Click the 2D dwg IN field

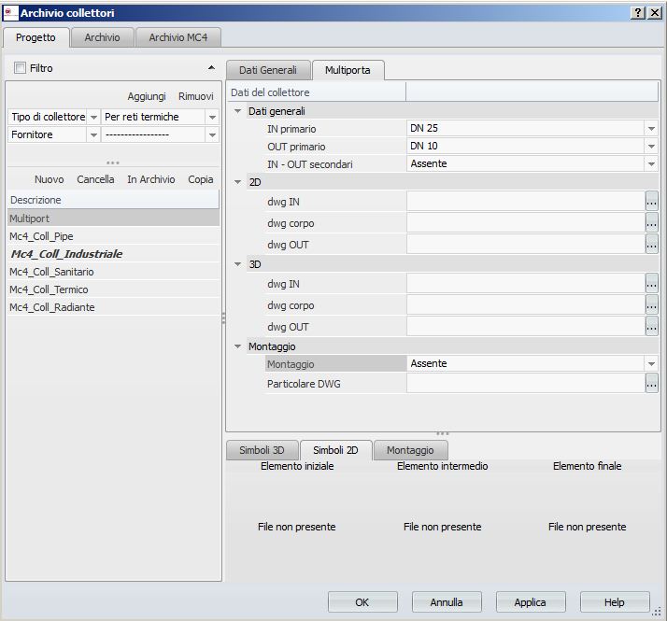click(526, 202)
